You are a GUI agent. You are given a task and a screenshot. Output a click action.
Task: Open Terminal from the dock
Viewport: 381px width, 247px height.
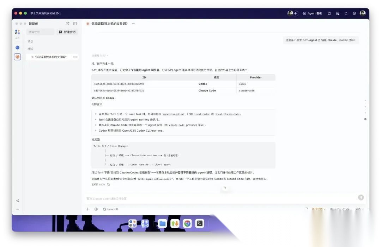click(x=199, y=223)
